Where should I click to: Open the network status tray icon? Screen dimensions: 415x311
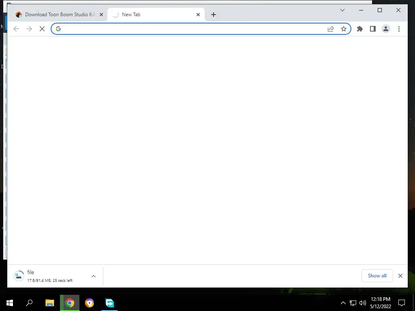353,303
